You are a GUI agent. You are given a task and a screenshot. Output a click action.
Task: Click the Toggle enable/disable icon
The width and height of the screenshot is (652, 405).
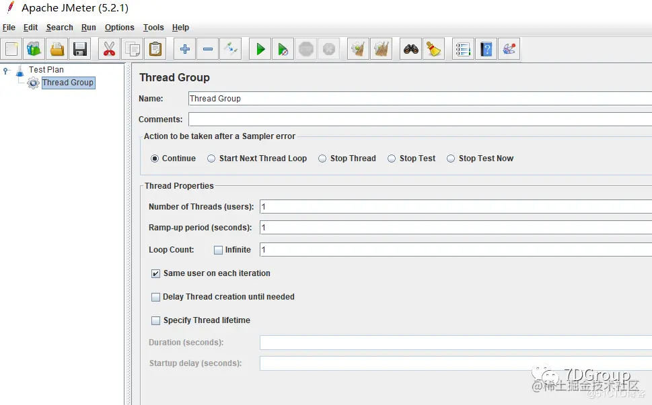pyautogui.click(x=230, y=49)
